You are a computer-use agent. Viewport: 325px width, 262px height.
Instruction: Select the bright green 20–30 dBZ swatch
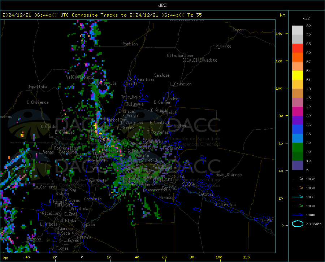coord(298,147)
